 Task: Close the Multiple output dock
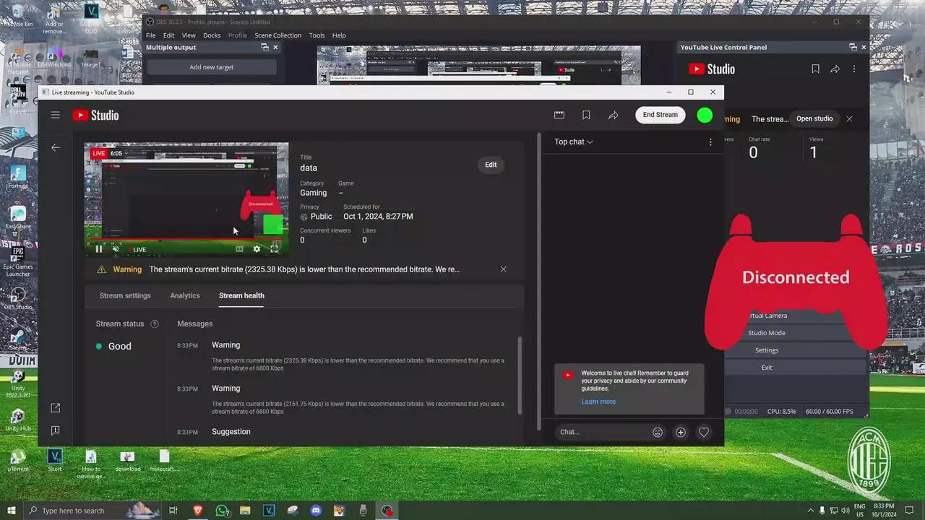click(x=275, y=48)
